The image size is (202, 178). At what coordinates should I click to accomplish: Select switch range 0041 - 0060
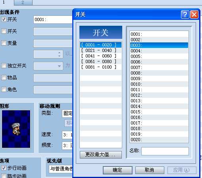101,56
